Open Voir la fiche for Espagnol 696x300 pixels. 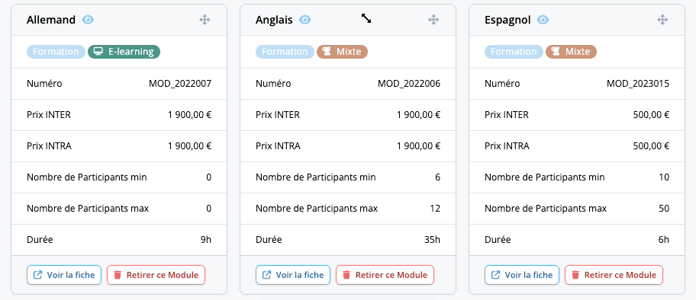coord(523,275)
